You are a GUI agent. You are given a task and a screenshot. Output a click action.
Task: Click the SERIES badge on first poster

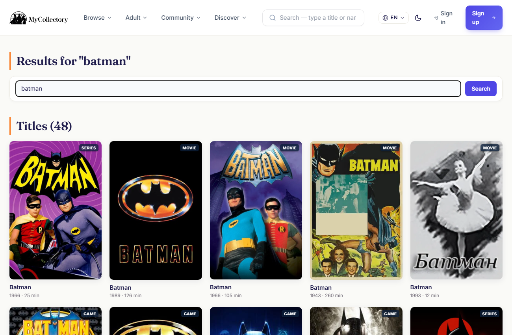89,148
